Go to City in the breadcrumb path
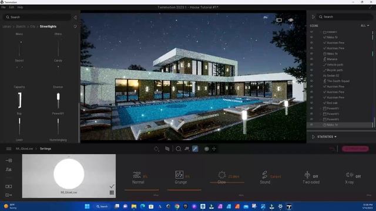The image size is (376, 211). [33, 26]
